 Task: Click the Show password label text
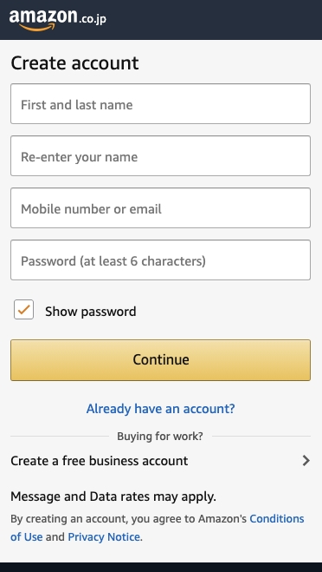coord(91,312)
